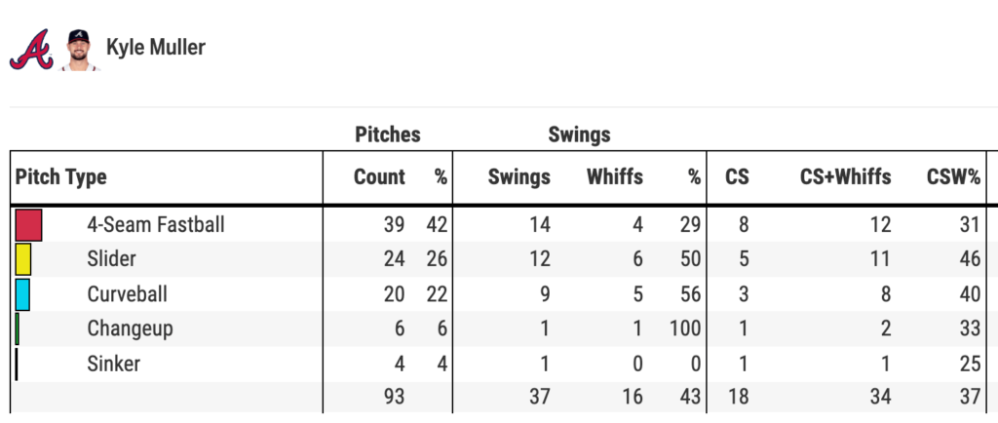Image resolution: width=998 pixels, height=423 pixels.
Task: Select the 4-Seam Fastball row label
Action: pos(156,225)
